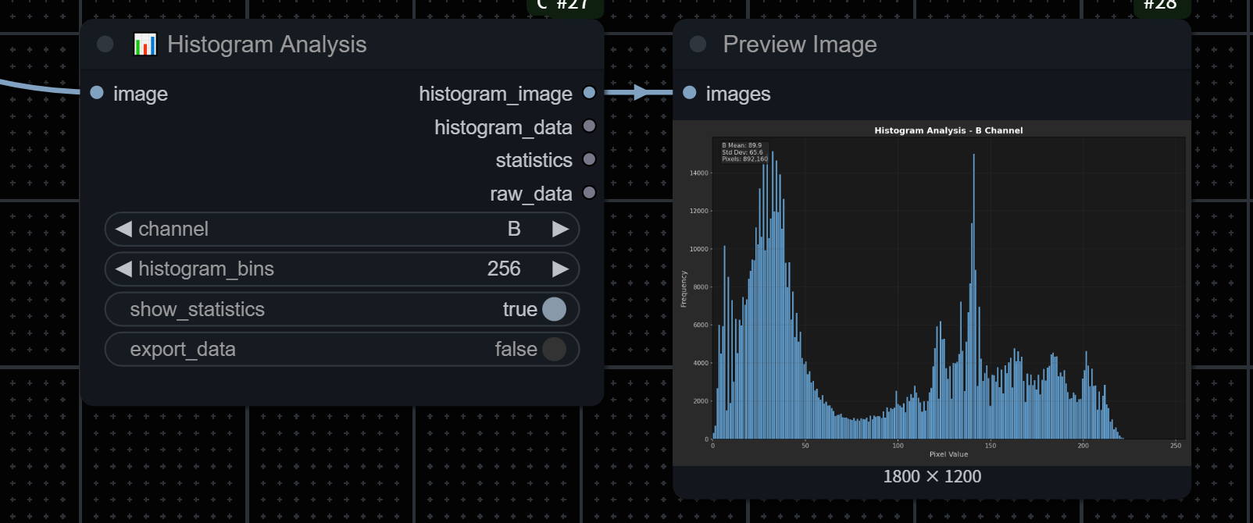Decrease histogram_bins with the left arrow
This screenshot has height=523, width=1253.
[x=123, y=269]
